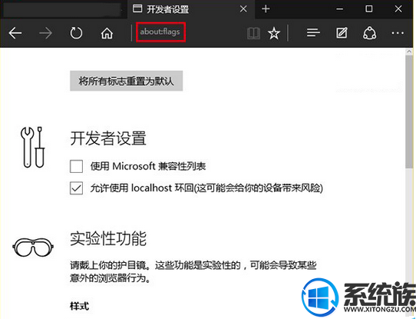
Task: Make a web note
Action: [x=342, y=33]
